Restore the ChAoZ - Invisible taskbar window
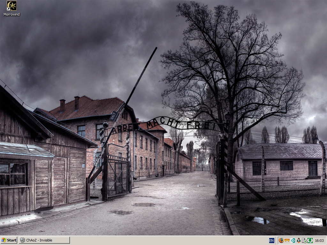Viewport: 327px width, 245px height. pos(44,240)
